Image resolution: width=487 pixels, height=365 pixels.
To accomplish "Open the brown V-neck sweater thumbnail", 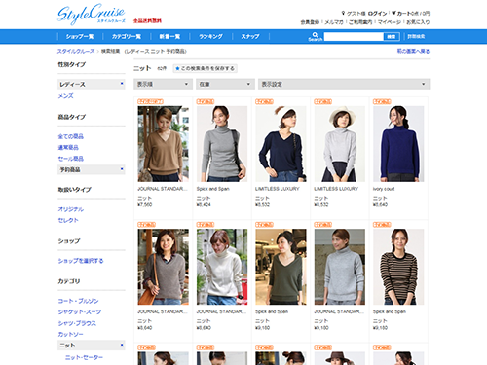I will point(163,144).
